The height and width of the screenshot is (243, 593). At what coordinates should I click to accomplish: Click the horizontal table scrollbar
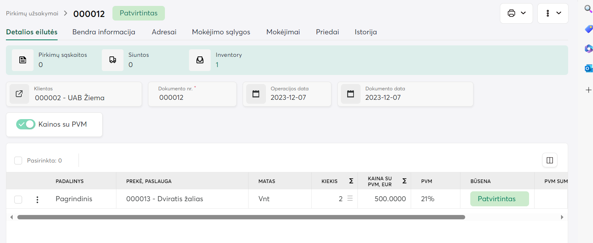coord(241,217)
